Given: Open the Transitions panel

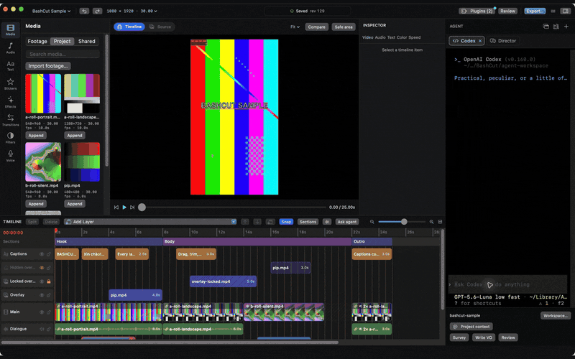Looking at the screenshot, I should coord(10,120).
